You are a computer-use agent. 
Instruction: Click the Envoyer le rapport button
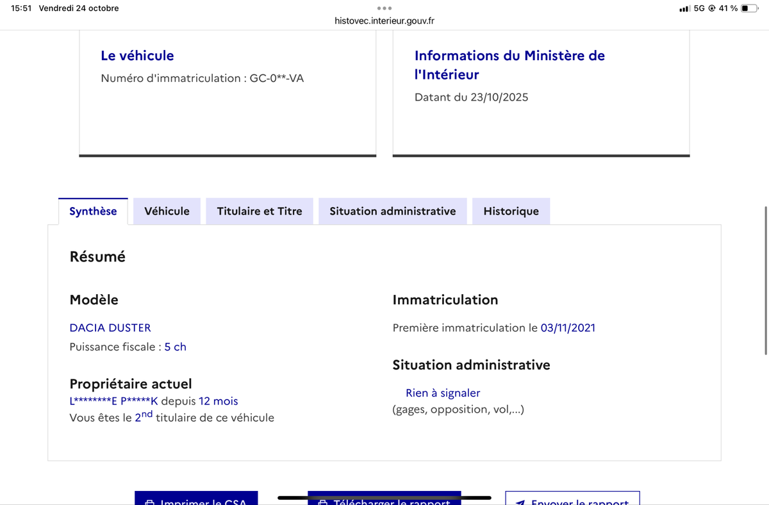[x=572, y=498]
